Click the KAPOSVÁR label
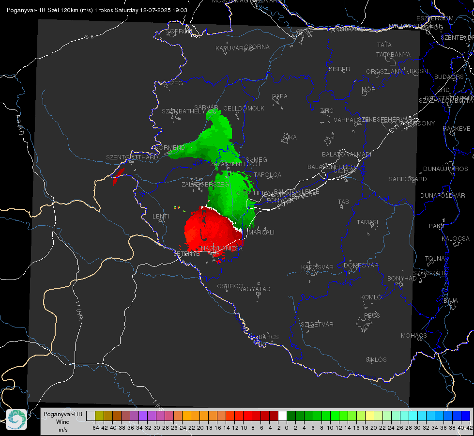This screenshot has height=436, width=474. click(x=318, y=267)
